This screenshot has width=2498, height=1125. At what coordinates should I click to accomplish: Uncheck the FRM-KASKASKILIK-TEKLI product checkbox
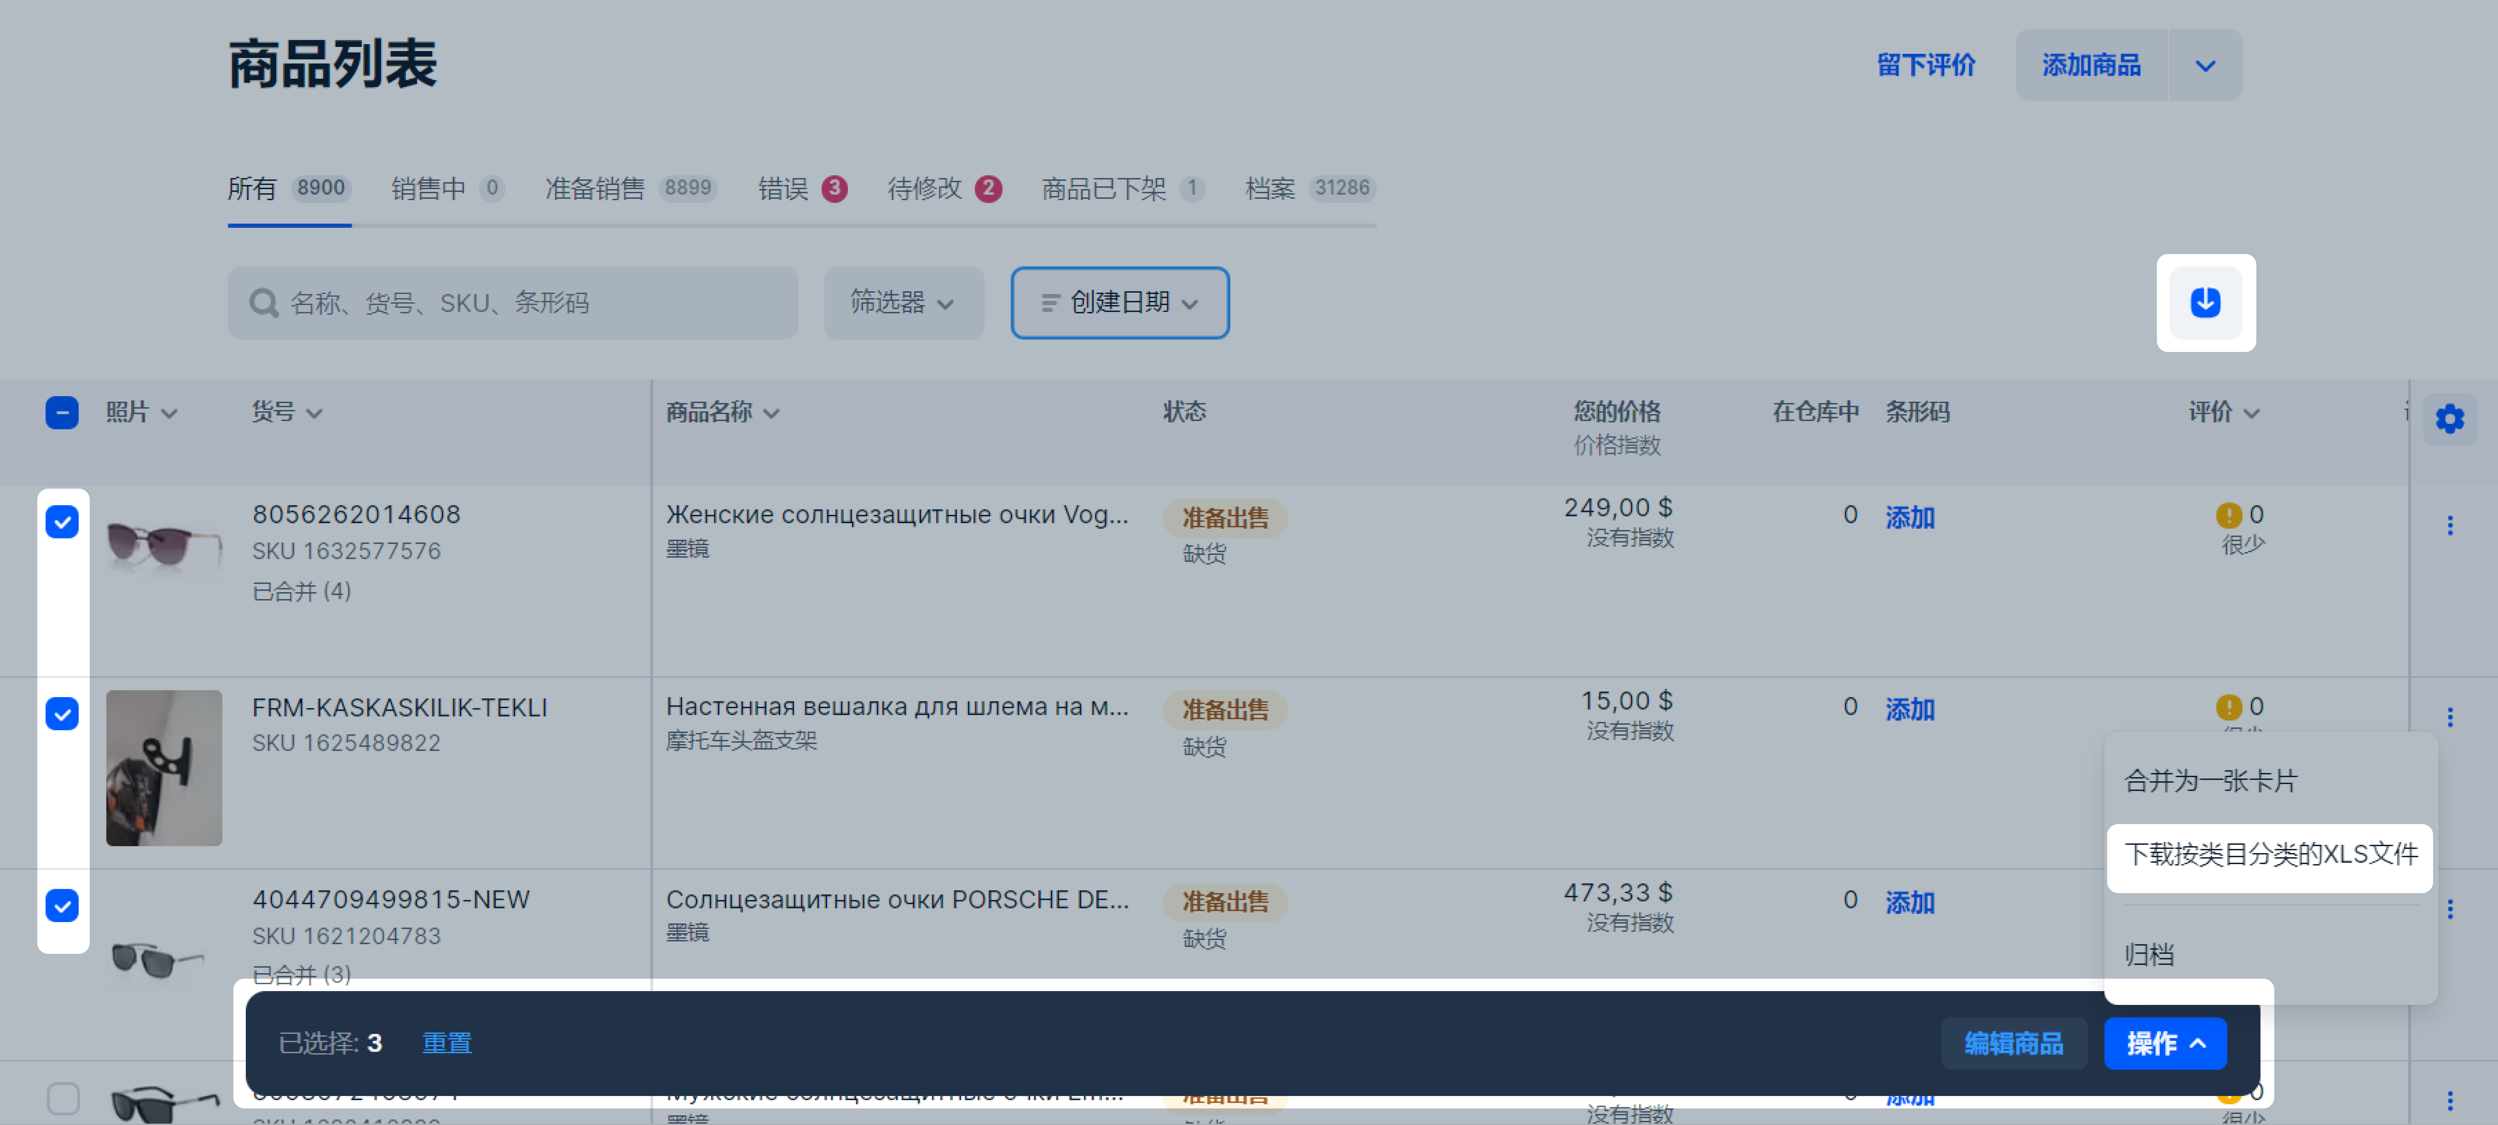(x=62, y=714)
